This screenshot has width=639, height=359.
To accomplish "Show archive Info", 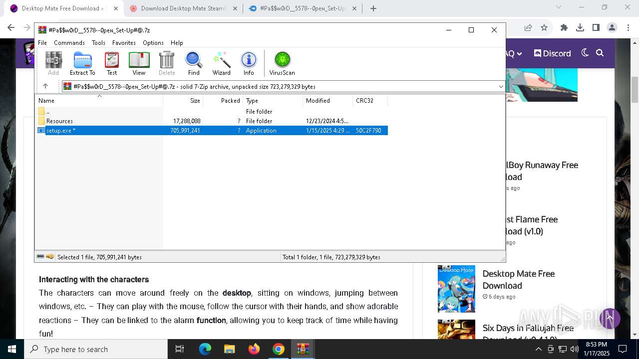I will 249,63.
